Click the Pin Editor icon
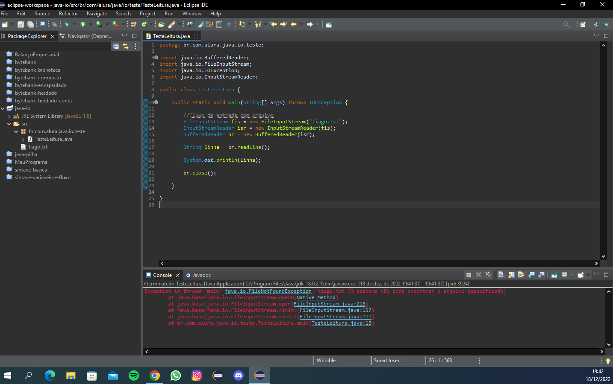613x384 pixels. point(329,24)
